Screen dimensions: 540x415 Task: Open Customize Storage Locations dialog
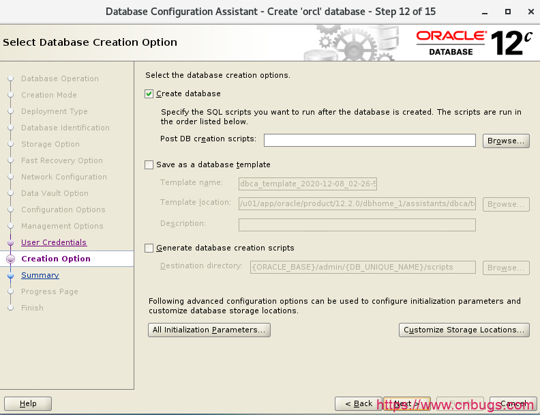tap(464, 330)
